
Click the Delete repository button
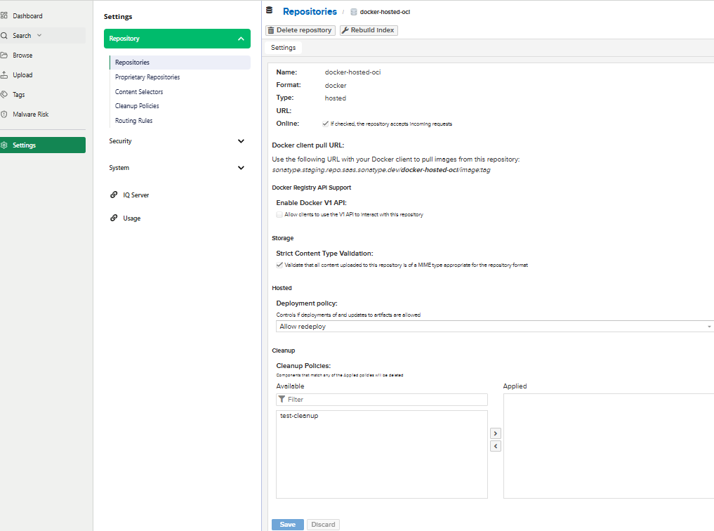[300, 30]
